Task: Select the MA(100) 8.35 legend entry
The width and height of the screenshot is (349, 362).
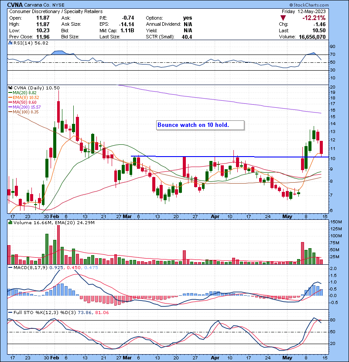Action: 24,112
